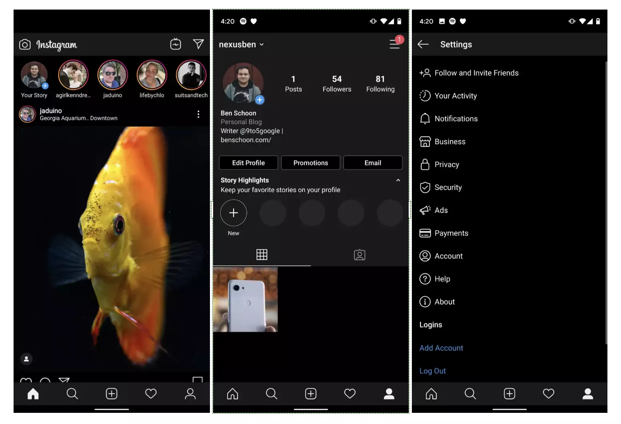621x424 pixels.
Task: Open Your Story in the stories tray
Action: click(x=34, y=79)
